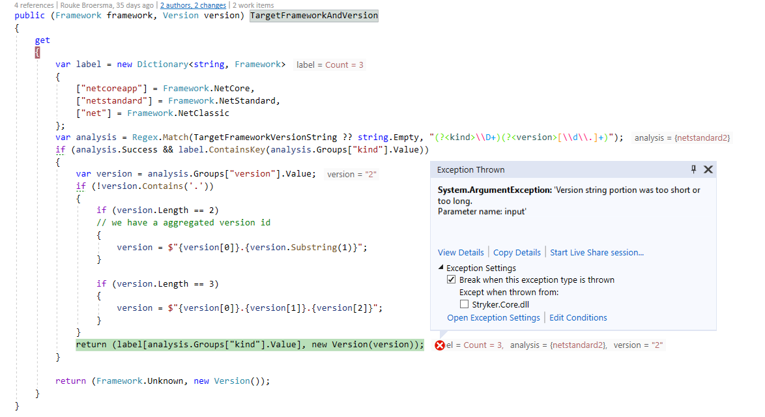Viewport: 765px width, 417px height.
Task: Click the red breakpoint marker near the get accessor
Action: pyautogui.click(x=37, y=52)
